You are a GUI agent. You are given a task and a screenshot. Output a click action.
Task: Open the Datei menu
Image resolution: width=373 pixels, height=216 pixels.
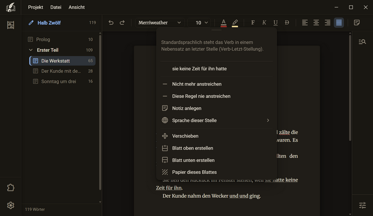(x=55, y=7)
